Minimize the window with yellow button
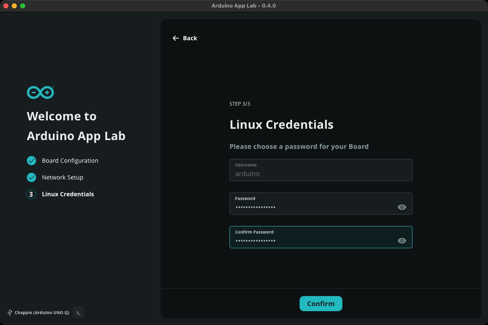488x325 pixels. tap(14, 6)
